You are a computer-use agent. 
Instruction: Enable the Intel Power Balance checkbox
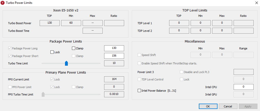[139, 91]
